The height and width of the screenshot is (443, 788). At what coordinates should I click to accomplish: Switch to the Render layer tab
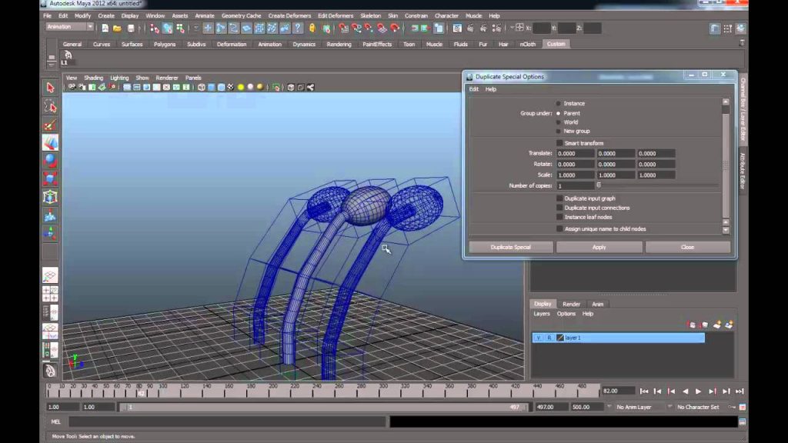click(x=571, y=304)
